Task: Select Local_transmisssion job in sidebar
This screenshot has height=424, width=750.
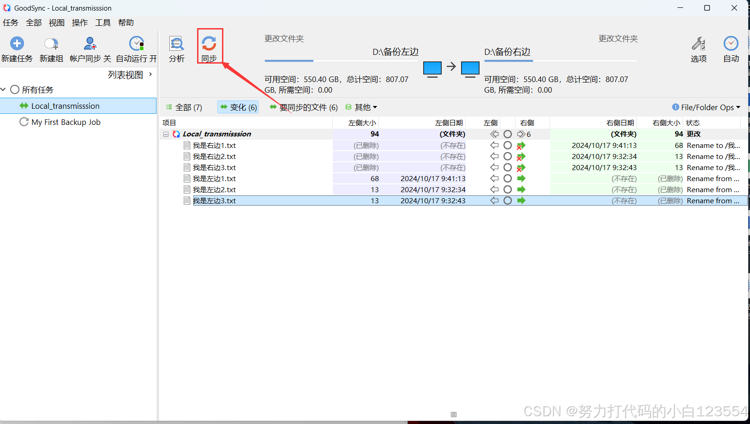Action: (x=78, y=106)
